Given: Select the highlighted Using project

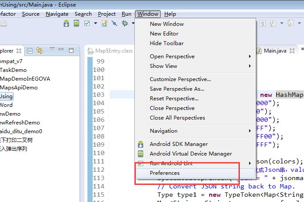Looking at the screenshot, I should [7, 96].
